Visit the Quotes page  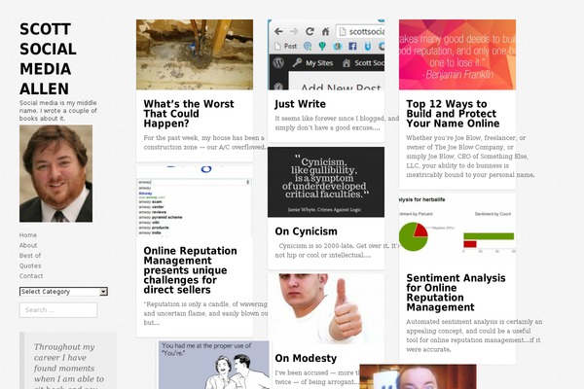(x=30, y=265)
